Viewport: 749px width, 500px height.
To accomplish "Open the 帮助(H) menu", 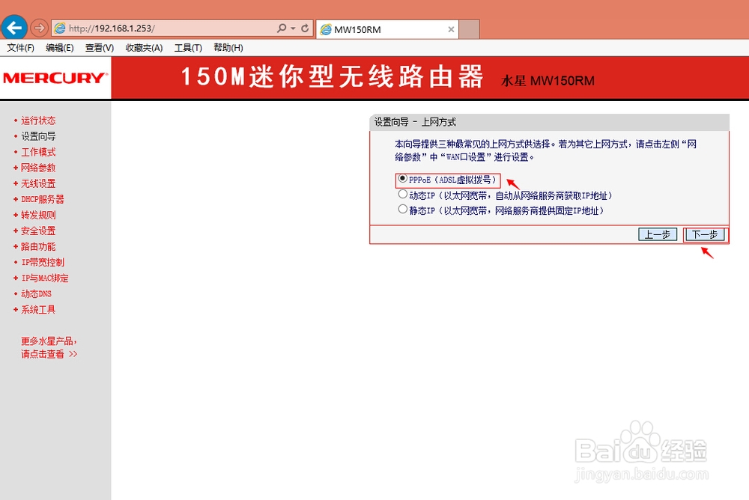I will point(228,48).
